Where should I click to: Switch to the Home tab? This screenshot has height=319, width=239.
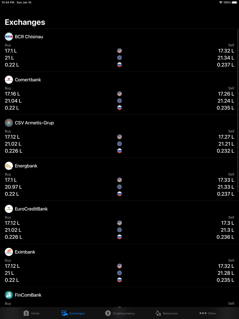pos(31,313)
